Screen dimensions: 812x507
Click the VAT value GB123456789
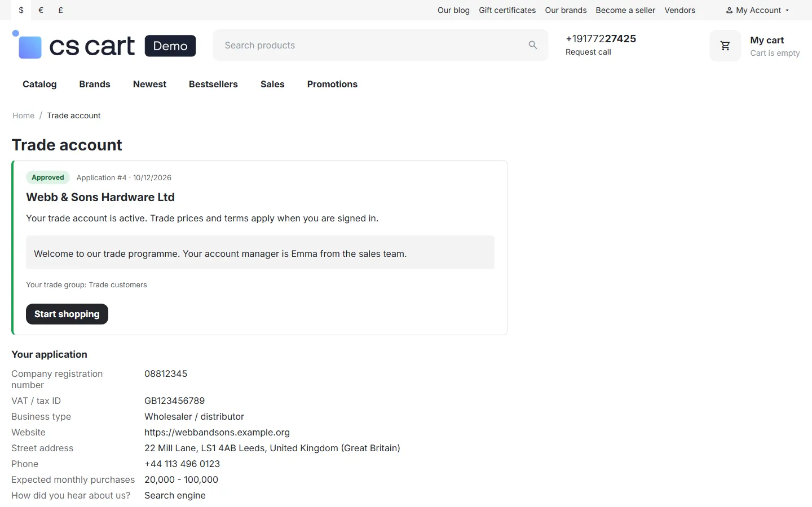(175, 401)
